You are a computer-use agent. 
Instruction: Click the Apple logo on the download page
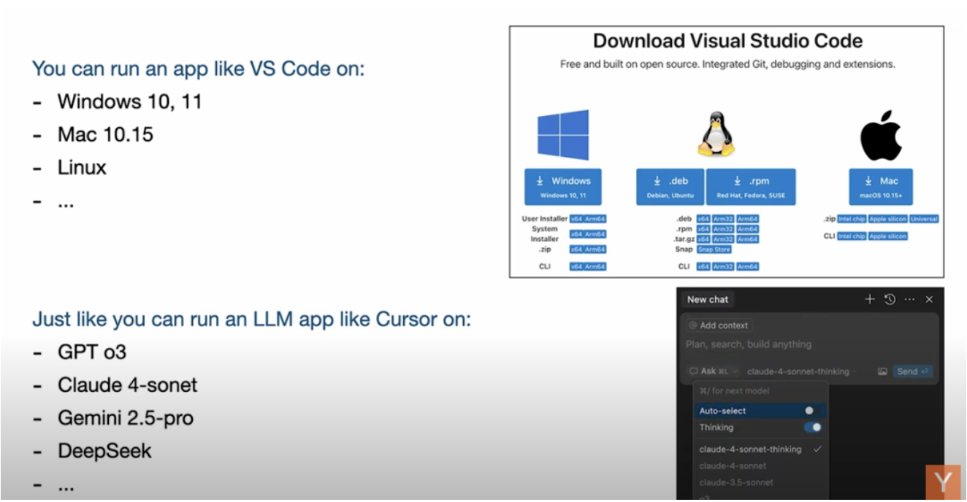tap(881, 136)
